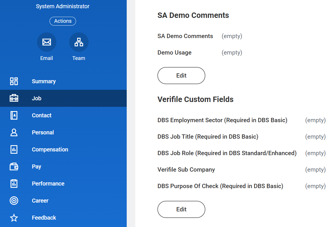The width and height of the screenshot is (334, 227).
Task: Go to the Personal tab label
Action: [43, 132]
